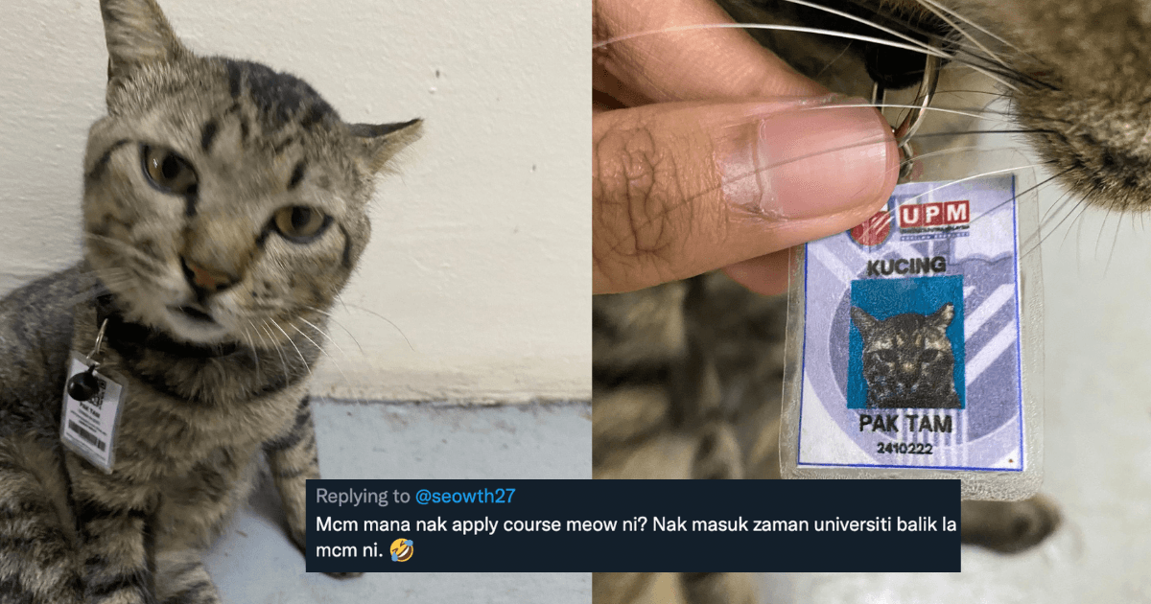Image resolution: width=1151 pixels, height=604 pixels.
Task: Click the cat's nose in left photo
Action: 206,277
